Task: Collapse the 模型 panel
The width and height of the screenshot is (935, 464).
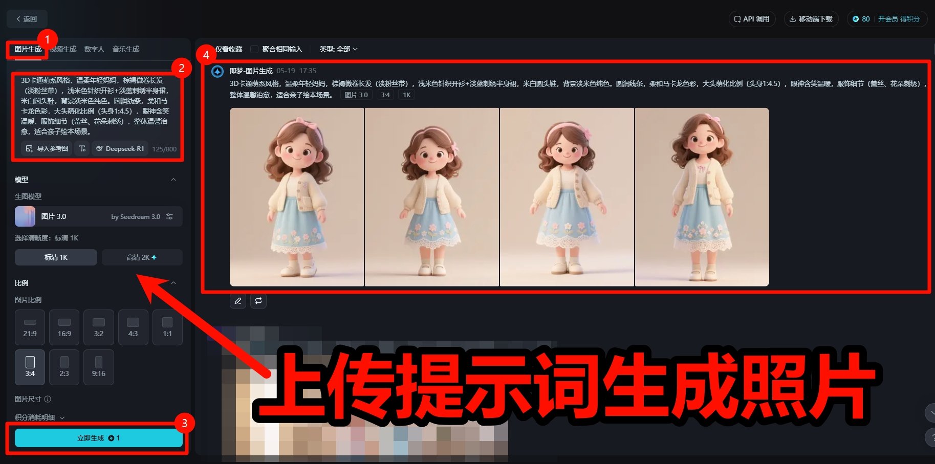Action: tap(174, 179)
